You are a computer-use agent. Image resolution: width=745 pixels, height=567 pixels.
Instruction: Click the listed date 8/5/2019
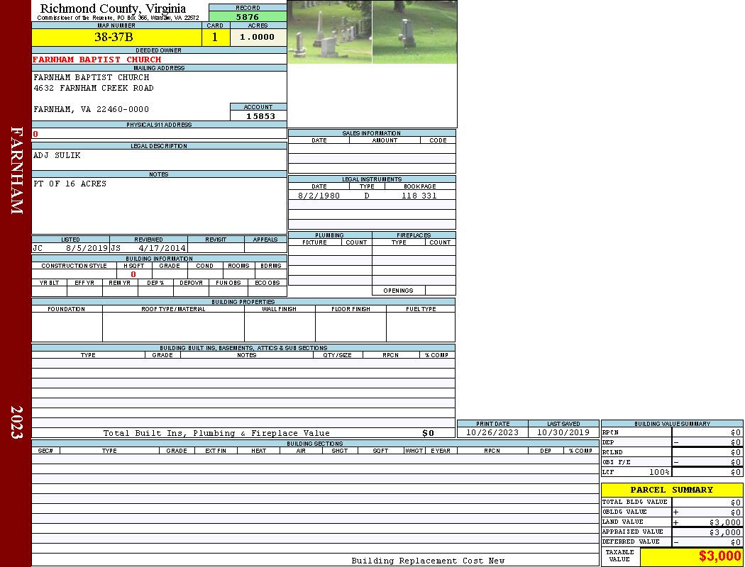click(x=87, y=249)
